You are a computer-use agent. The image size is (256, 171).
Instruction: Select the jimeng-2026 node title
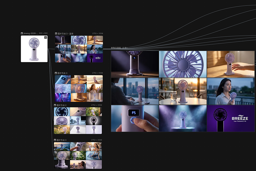31,33
